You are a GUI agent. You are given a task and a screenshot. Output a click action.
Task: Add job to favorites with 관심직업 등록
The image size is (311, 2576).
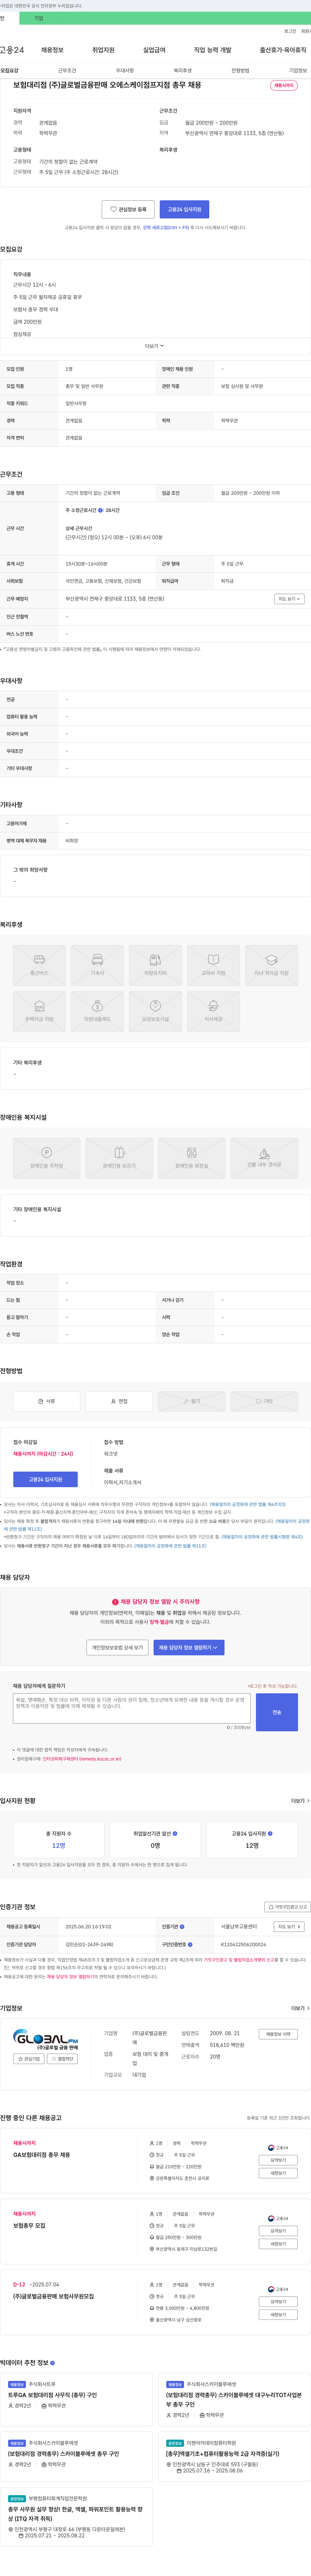(x=128, y=209)
